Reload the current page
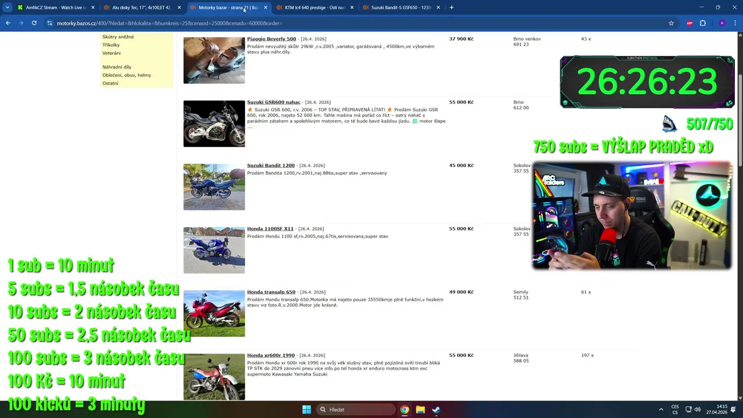This screenshot has height=418, width=743. pyautogui.click(x=34, y=23)
